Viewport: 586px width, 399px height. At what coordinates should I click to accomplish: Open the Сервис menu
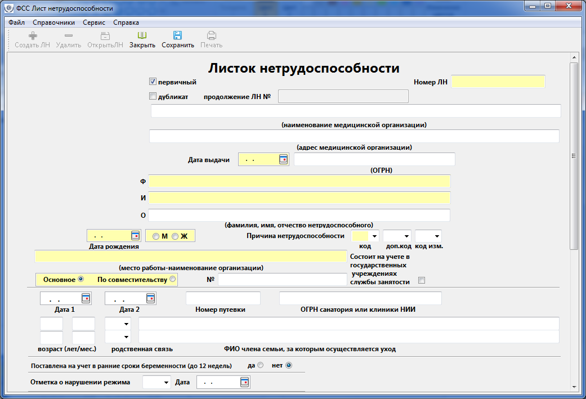pyautogui.click(x=94, y=23)
